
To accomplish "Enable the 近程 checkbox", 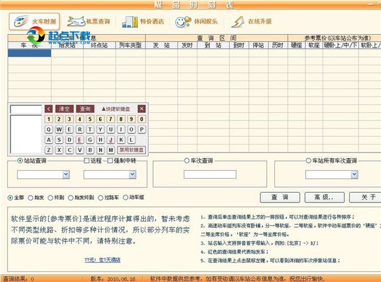I will 86,160.
